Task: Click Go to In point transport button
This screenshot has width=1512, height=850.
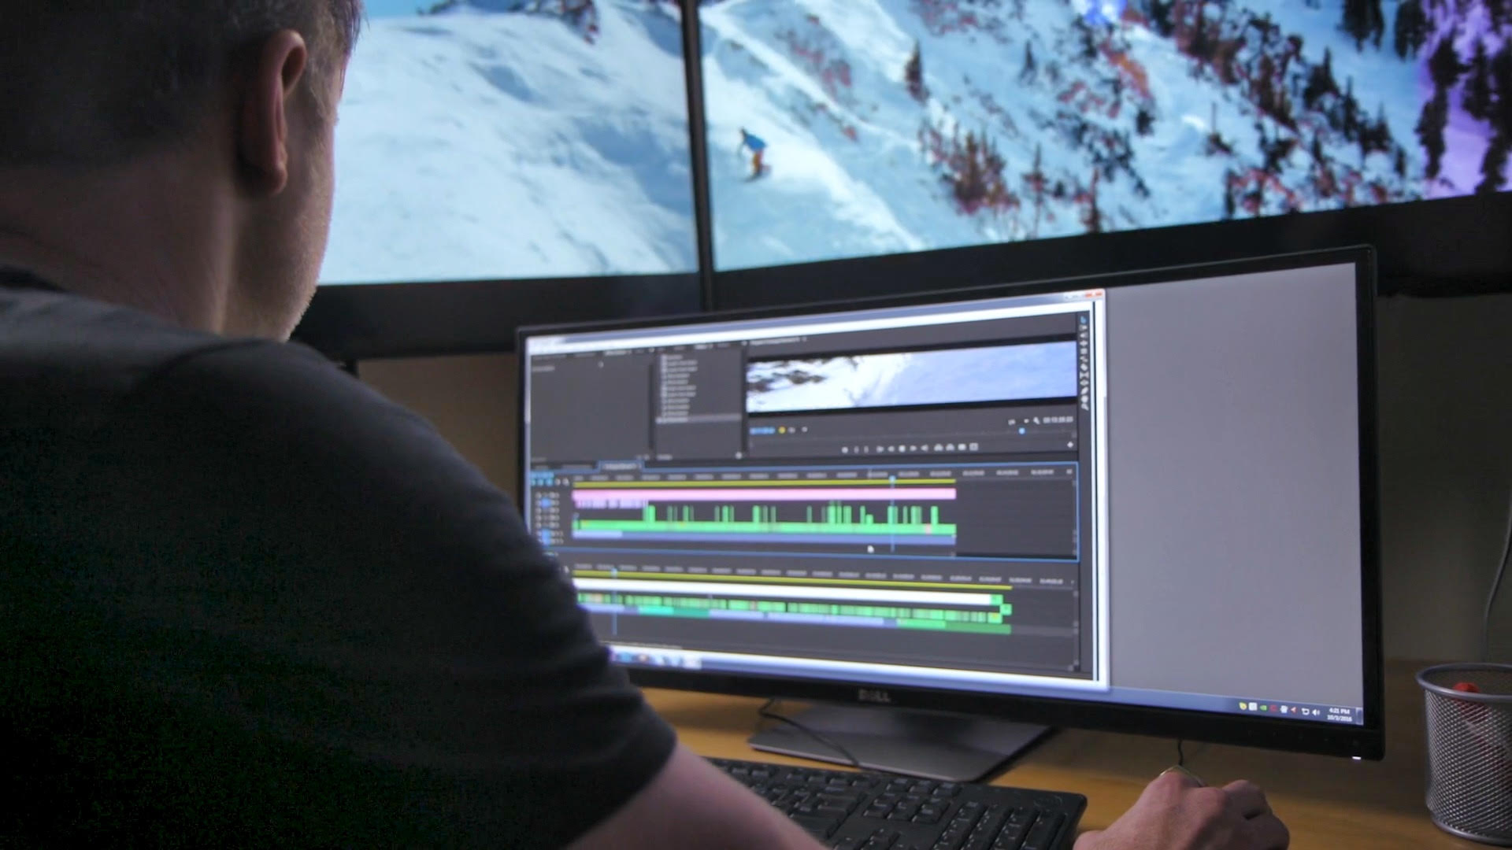Action: coord(880,448)
